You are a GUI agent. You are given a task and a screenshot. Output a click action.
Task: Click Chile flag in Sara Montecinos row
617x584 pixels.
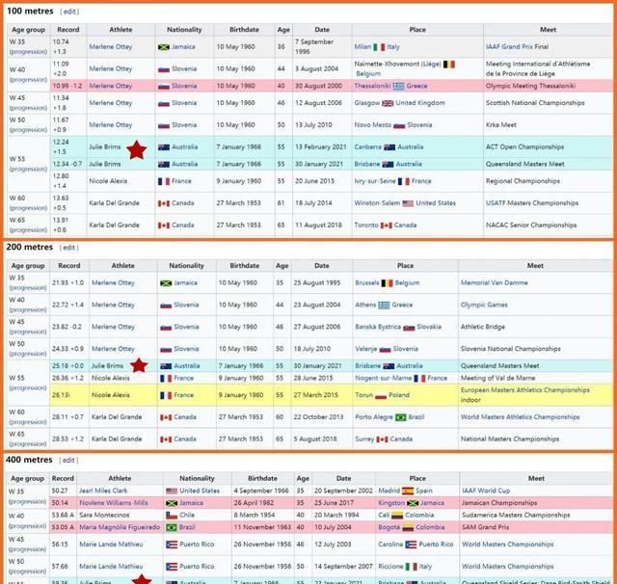[172, 516]
